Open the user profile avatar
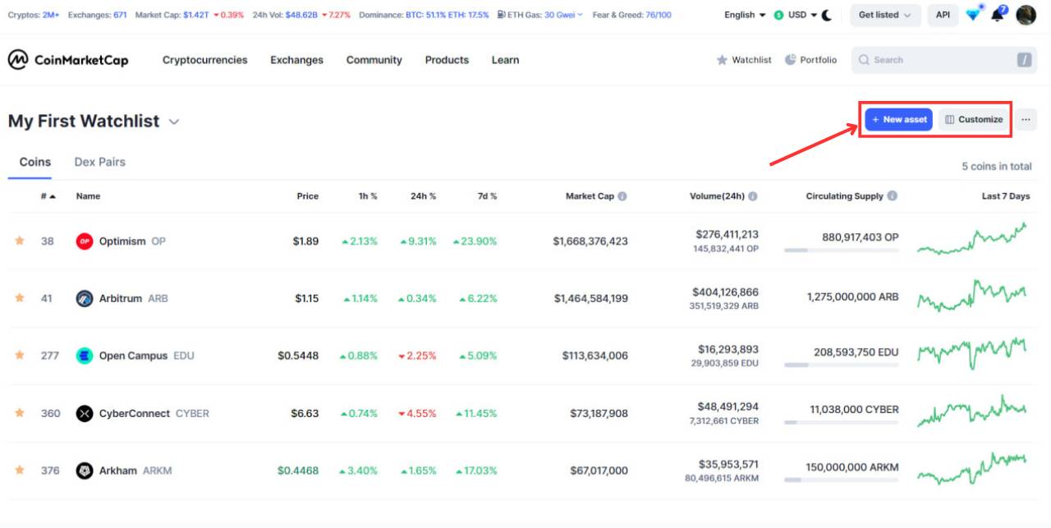The width and height of the screenshot is (1051, 528). pos(1026,15)
